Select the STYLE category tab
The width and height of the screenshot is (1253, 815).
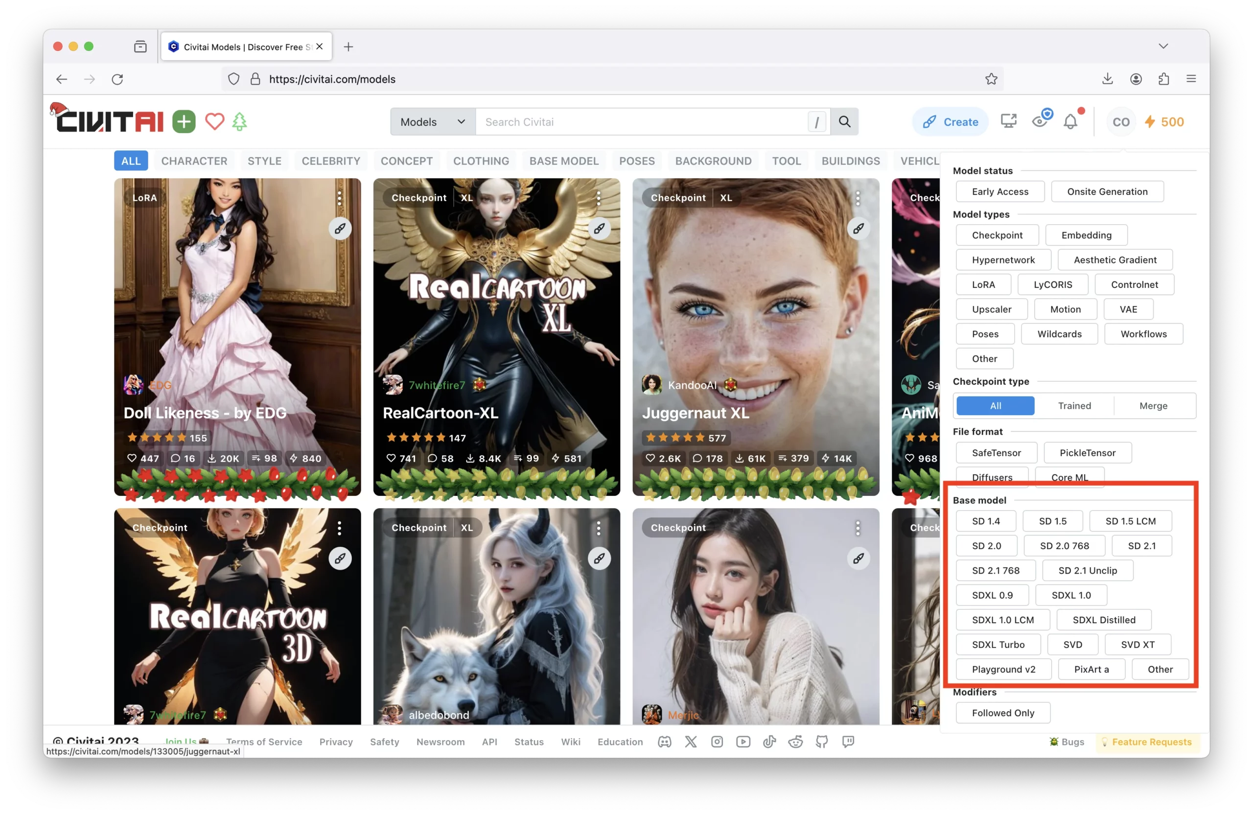click(x=264, y=161)
